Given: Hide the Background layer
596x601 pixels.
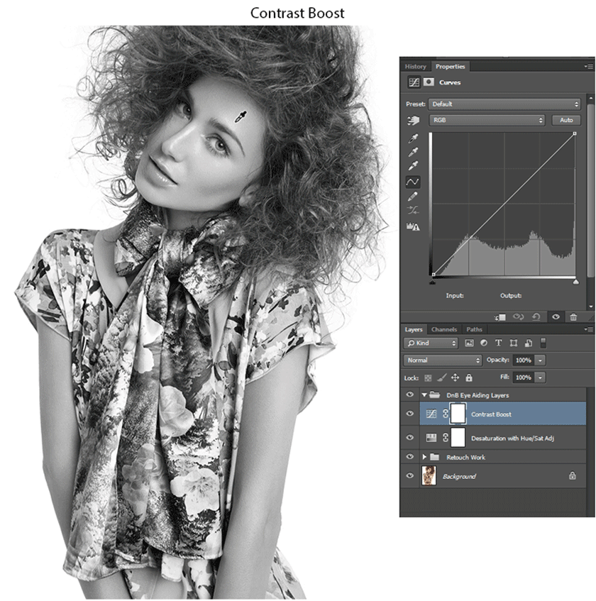Looking at the screenshot, I should 409,475.
